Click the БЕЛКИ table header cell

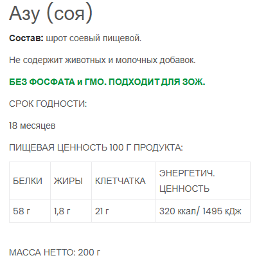(x=30, y=181)
